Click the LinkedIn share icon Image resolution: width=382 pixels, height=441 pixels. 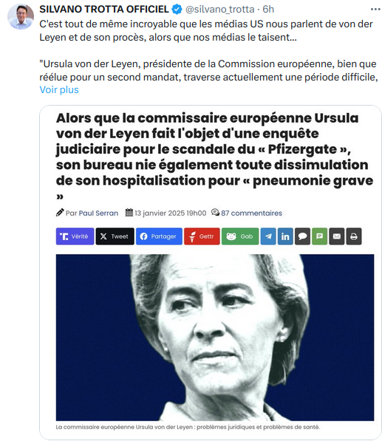coord(285,236)
